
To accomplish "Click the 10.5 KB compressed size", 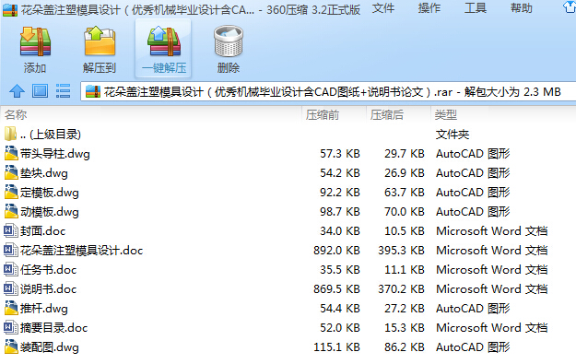I will (404, 230).
